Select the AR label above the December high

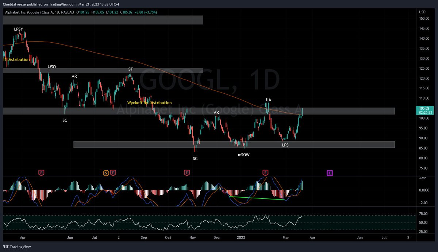click(216, 113)
